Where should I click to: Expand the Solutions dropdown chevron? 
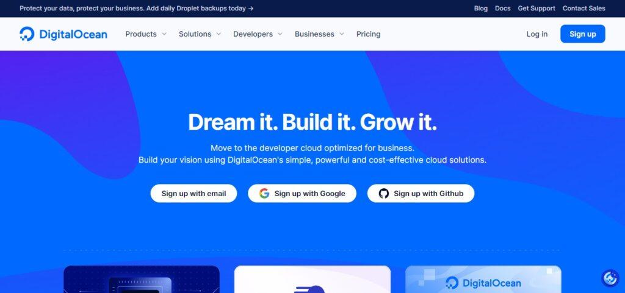pos(219,34)
